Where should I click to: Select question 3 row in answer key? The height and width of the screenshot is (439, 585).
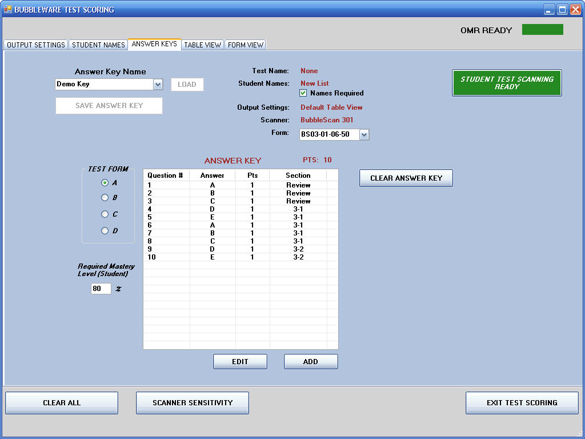pos(241,201)
